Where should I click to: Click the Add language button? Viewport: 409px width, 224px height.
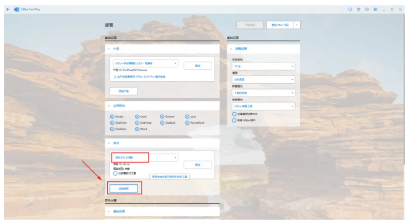(124, 188)
